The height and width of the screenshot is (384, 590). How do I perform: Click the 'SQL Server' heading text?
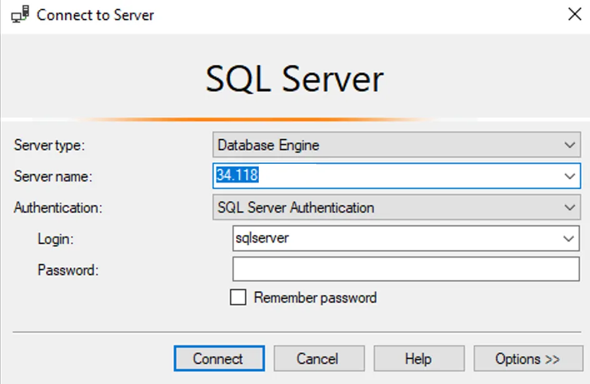[294, 79]
